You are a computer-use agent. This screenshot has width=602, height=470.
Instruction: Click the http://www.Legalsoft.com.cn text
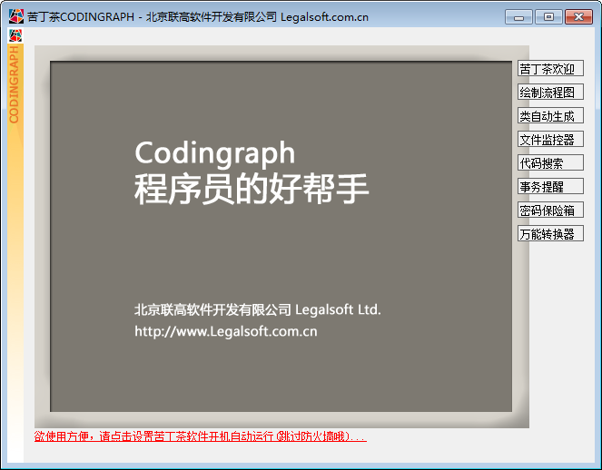226,331
